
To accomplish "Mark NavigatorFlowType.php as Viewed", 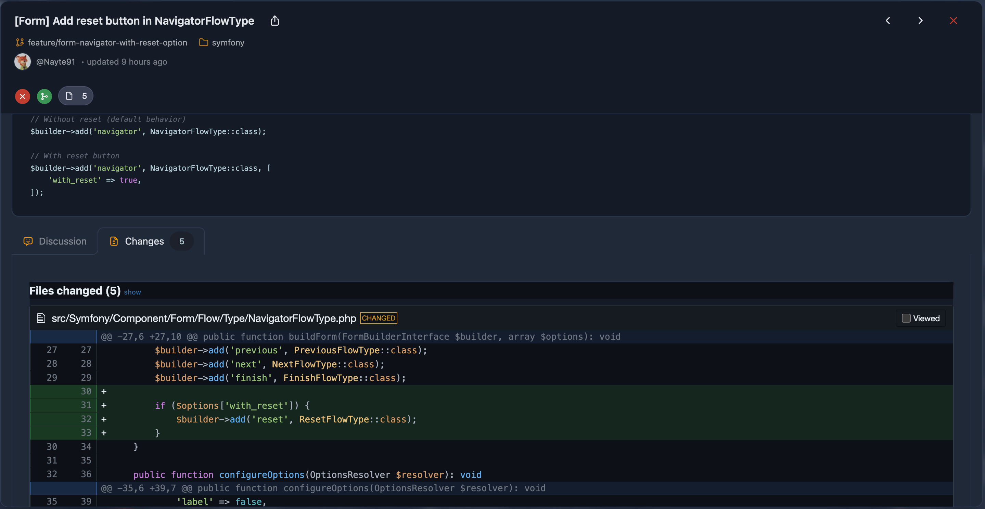I will coord(906,318).
